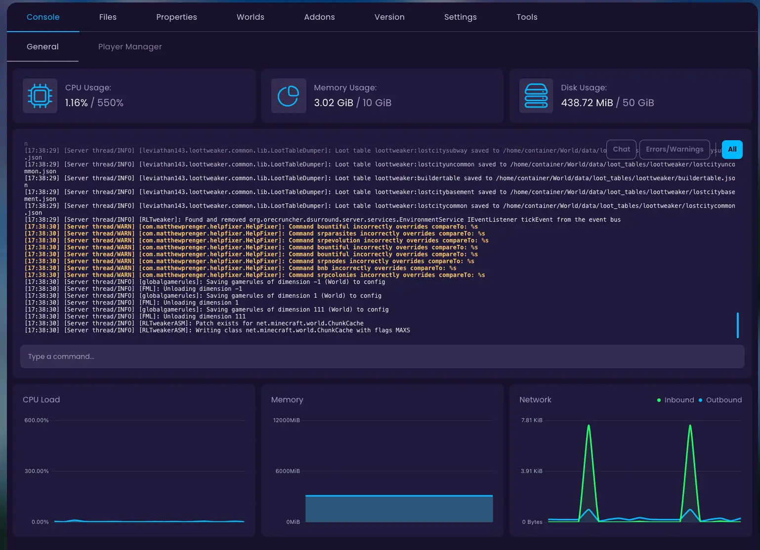Click the srpevolution WARN log line

tap(256, 240)
